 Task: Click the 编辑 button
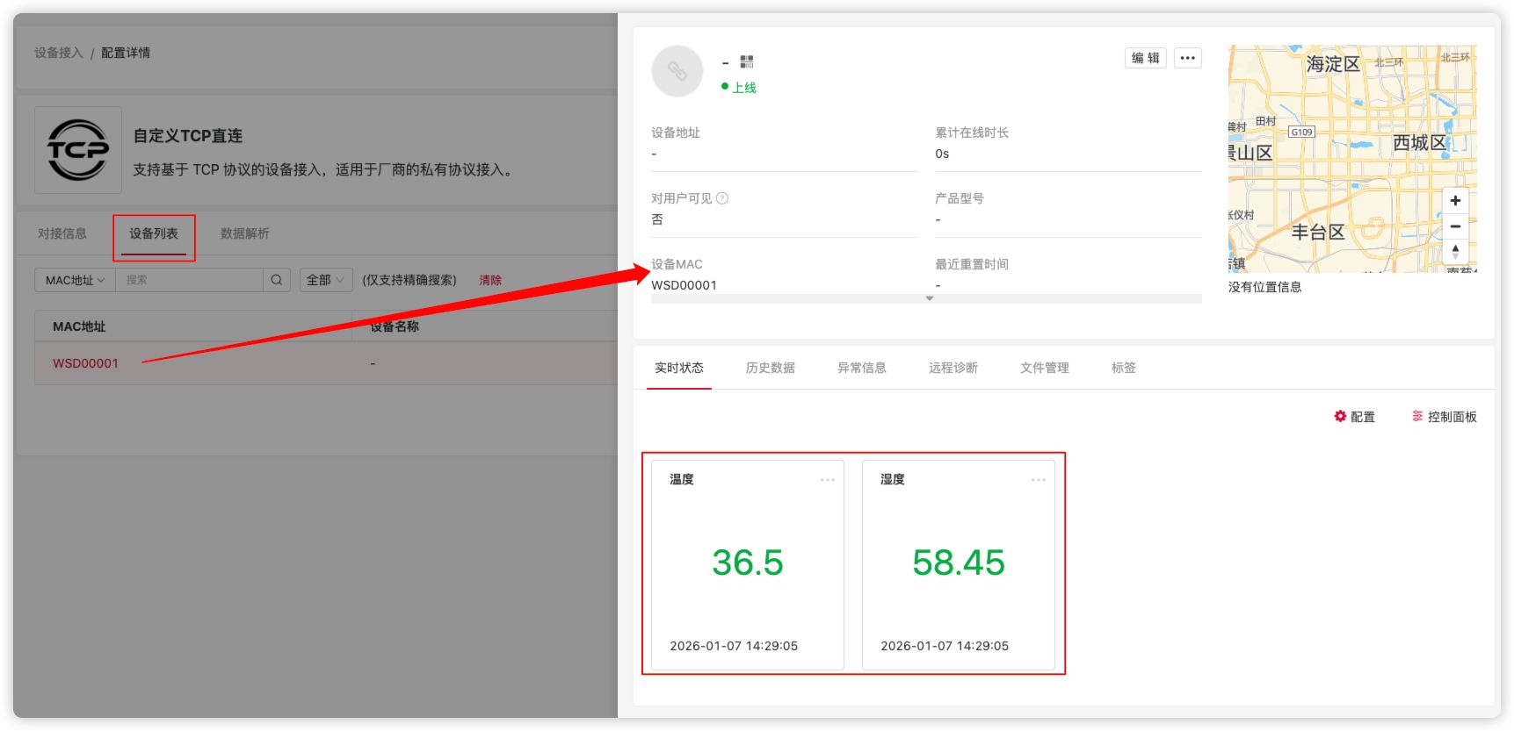pos(1146,58)
